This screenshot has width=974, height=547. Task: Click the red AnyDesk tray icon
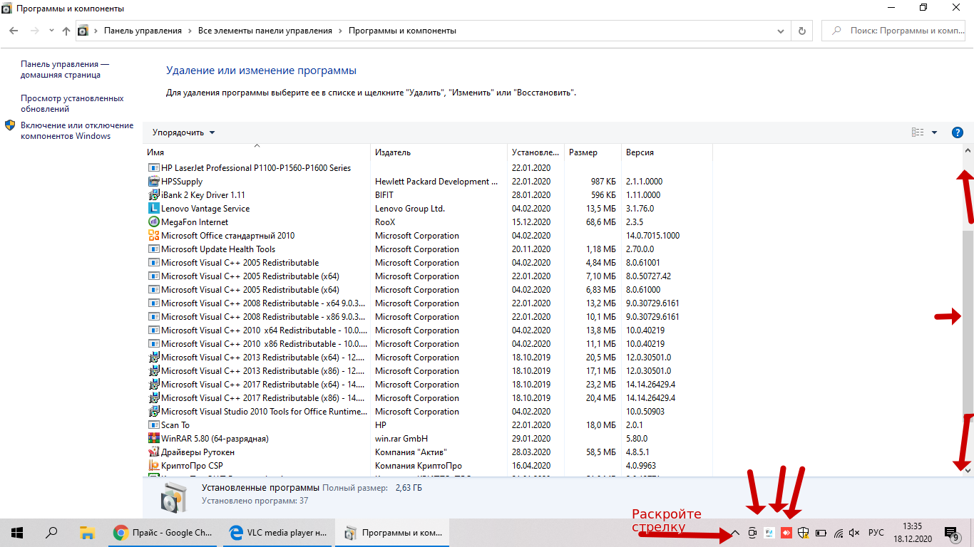click(786, 533)
